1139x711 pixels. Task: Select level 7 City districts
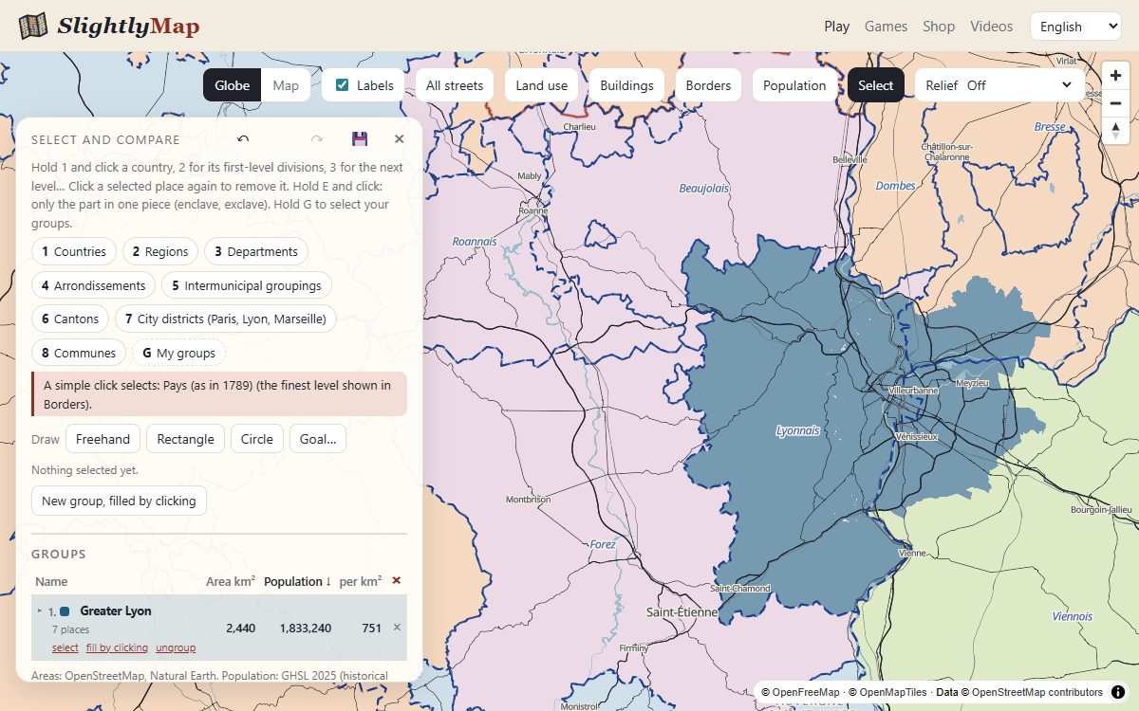(x=226, y=319)
